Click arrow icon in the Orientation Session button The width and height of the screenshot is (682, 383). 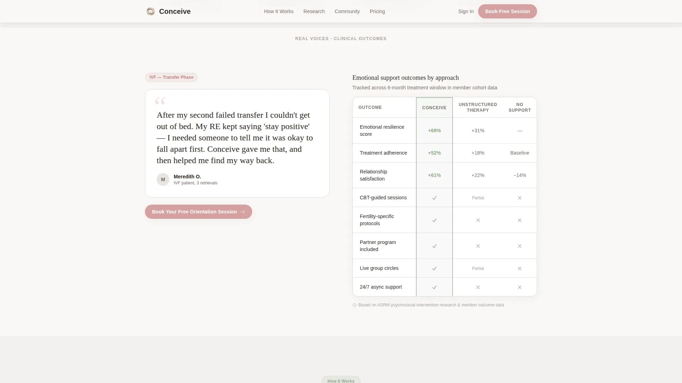point(243,212)
